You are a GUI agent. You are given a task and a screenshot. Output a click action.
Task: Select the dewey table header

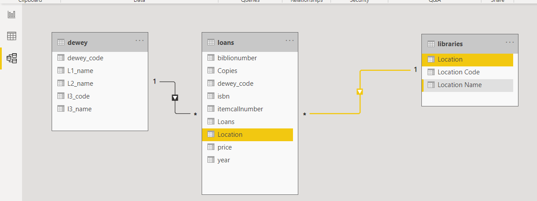click(x=100, y=42)
